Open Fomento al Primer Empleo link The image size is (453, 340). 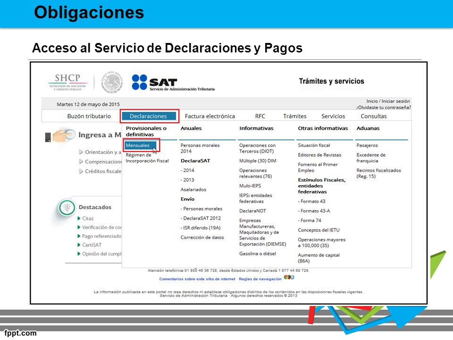pyautogui.click(x=318, y=167)
